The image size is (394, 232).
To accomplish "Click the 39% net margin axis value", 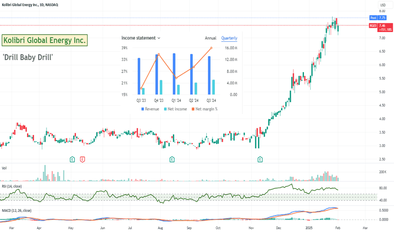I will pos(125,48).
